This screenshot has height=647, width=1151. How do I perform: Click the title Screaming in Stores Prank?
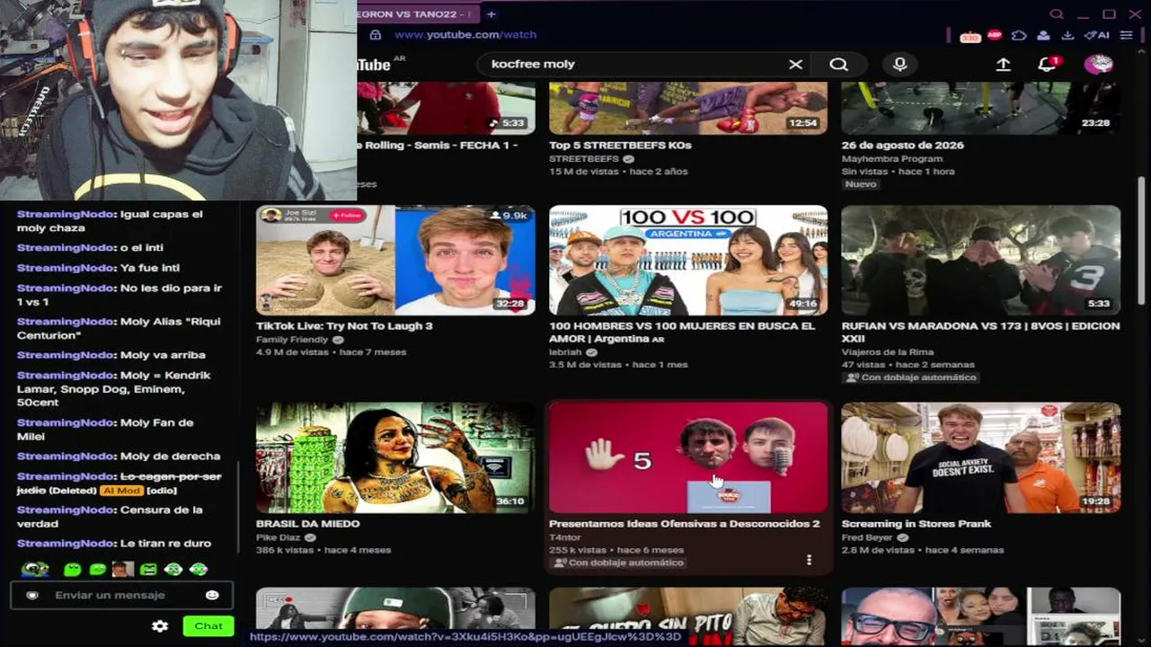pyautogui.click(x=916, y=523)
